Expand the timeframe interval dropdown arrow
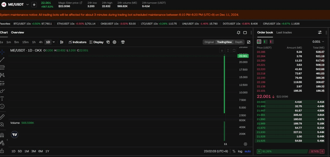Viewport: 330px width, 157px height. pyautogui.click(x=54, y=42)
